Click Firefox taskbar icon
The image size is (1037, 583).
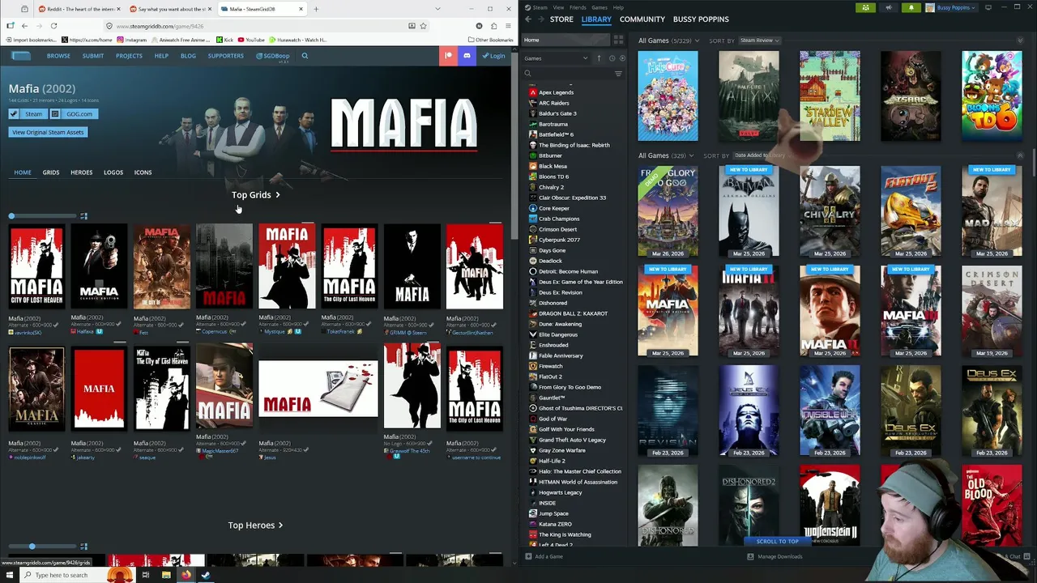[186, 575]
